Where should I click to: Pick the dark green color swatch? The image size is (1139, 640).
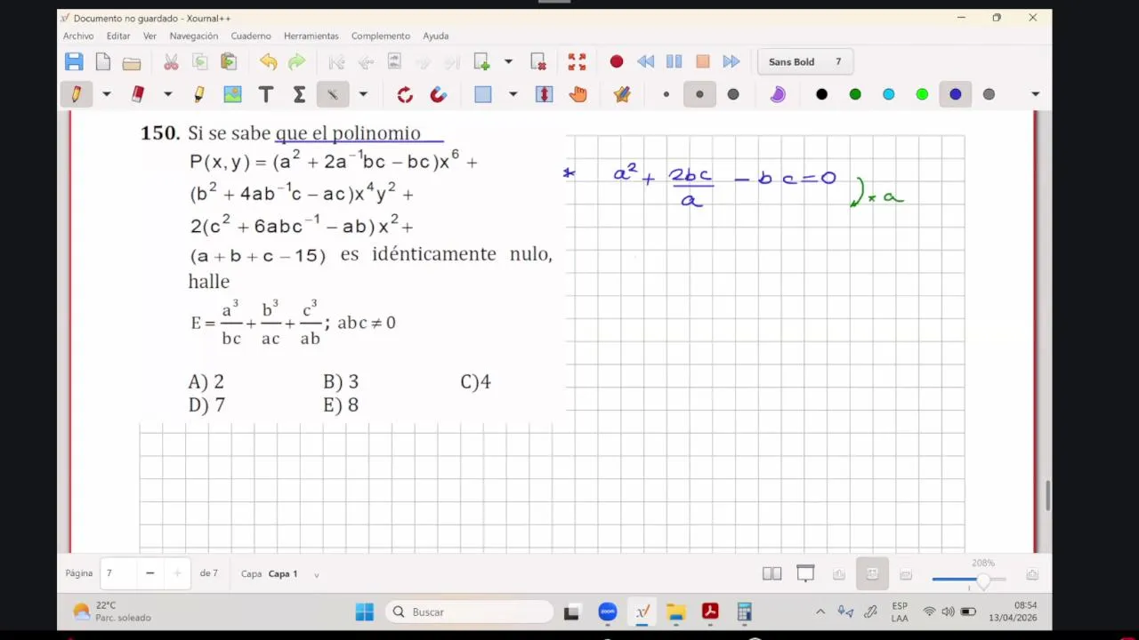(855, 94)
